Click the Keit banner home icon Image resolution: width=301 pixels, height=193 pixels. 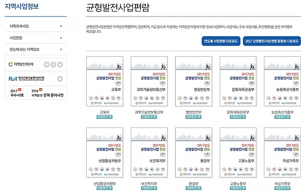click(x=60, y=79)
